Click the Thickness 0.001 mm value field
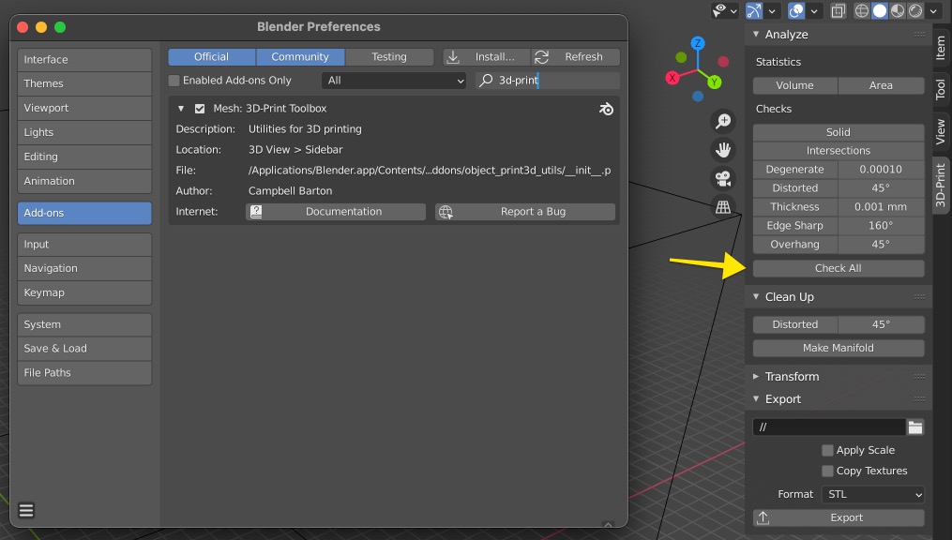 [881, 207]
